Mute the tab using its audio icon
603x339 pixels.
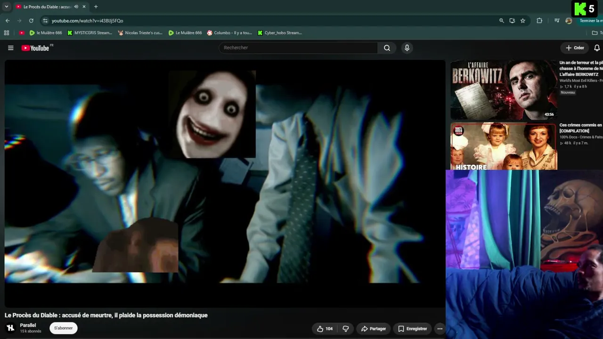tap(76, 7)
